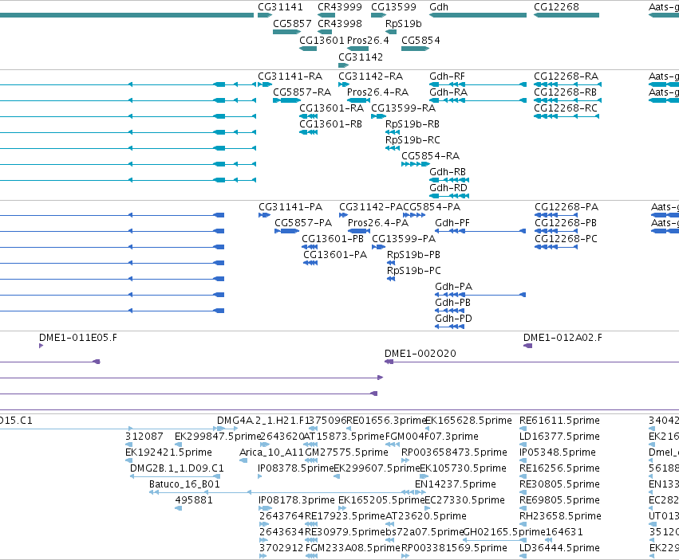Click the CG31142-RA transcript label
The image size is (679, 560).
pos(371,76)
